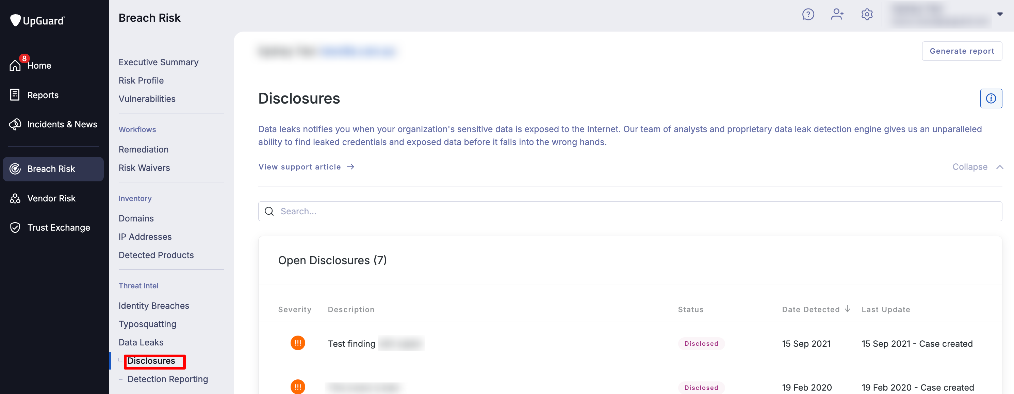Select Reports in the main navigation
The image size is (1014, 394).
click(43, 95)
